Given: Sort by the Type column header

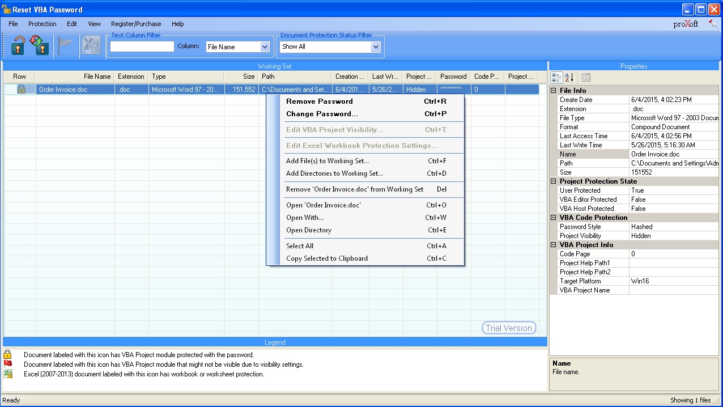Looking at the screenshot, I should (186, 77).
